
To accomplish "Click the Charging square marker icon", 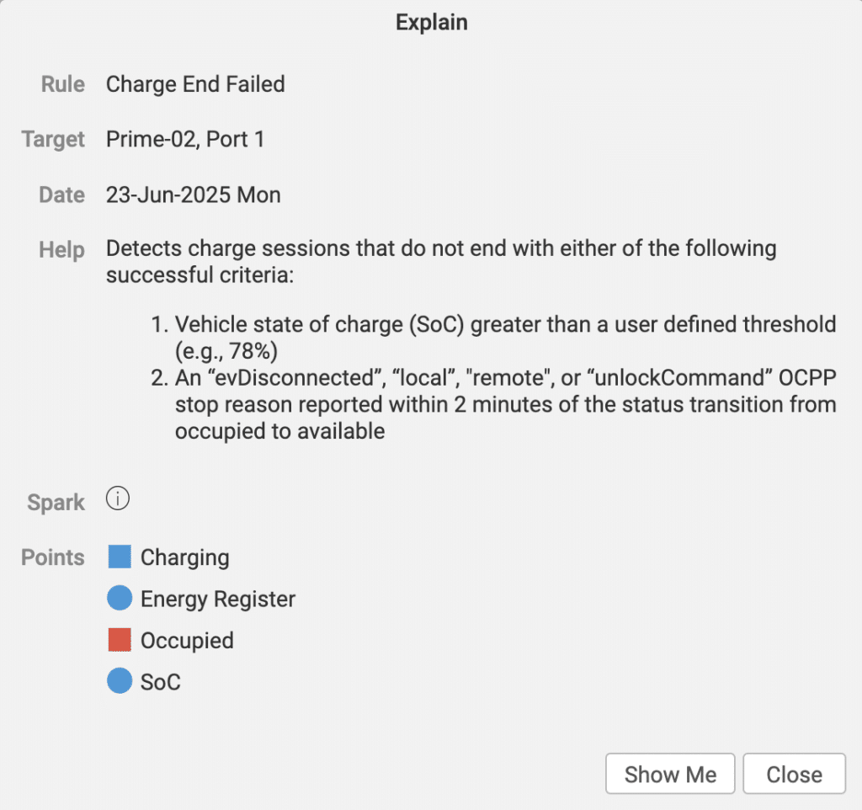I will coord(119,556).
